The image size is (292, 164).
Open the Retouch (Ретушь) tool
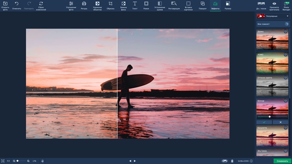pyautogui.click(x=84, y=5)
